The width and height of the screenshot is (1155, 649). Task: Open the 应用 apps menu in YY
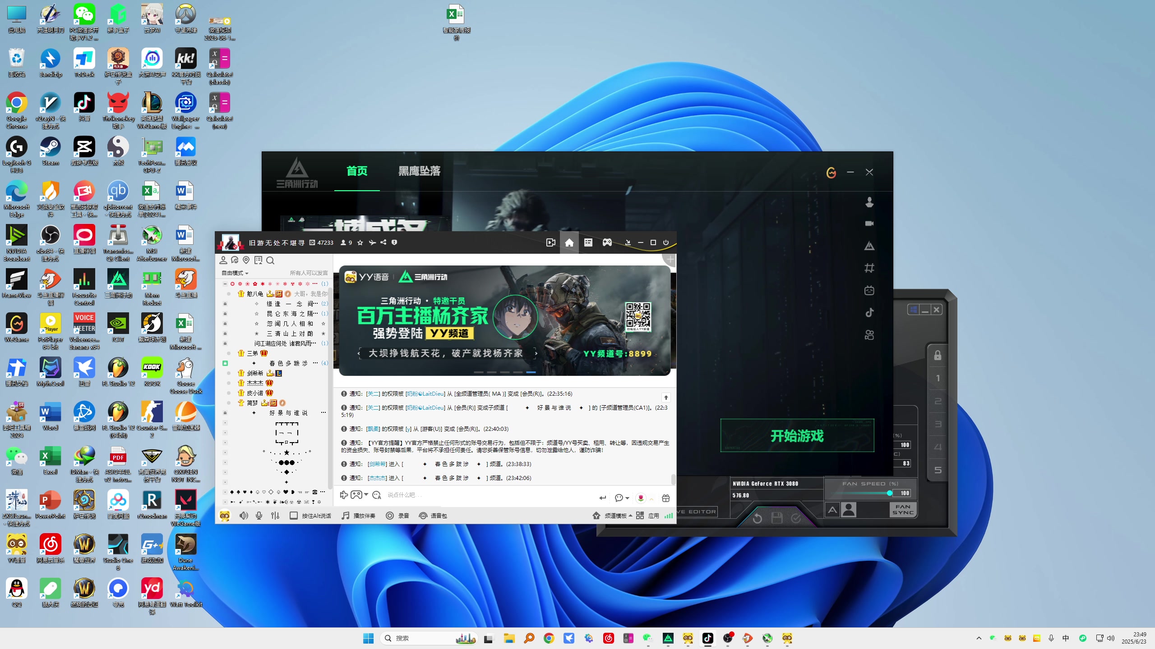tap(648, 516)
